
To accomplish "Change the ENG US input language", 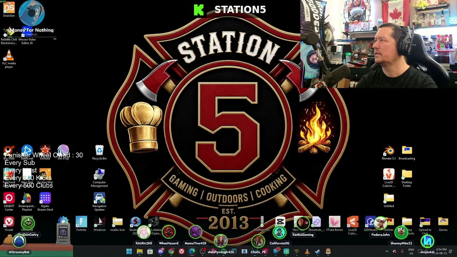I will point(411,252).
